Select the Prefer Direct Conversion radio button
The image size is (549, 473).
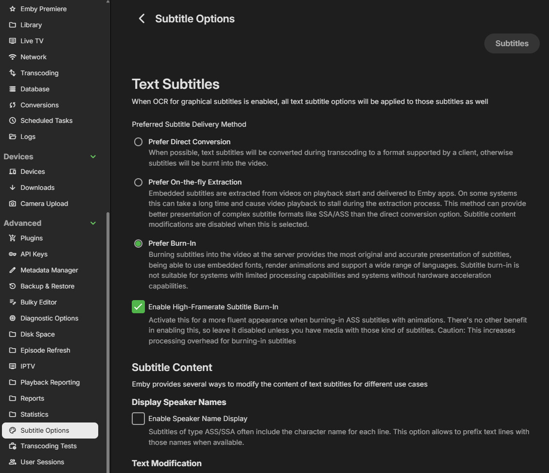coord(139,142)
